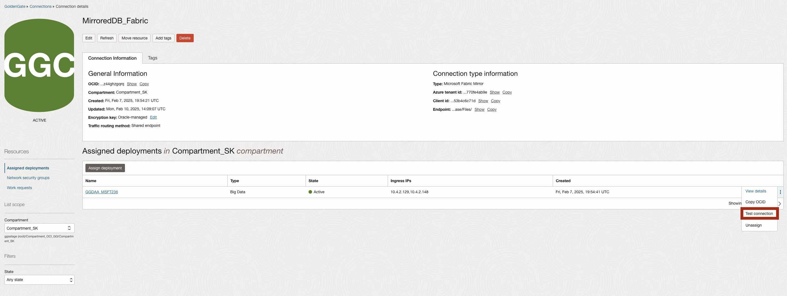Click the three-dot actions menu icon

(x=780, y=192)
